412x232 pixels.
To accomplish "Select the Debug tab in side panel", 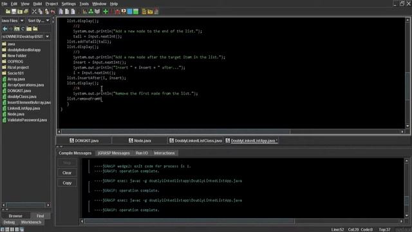I will click(x=9, y=222).
